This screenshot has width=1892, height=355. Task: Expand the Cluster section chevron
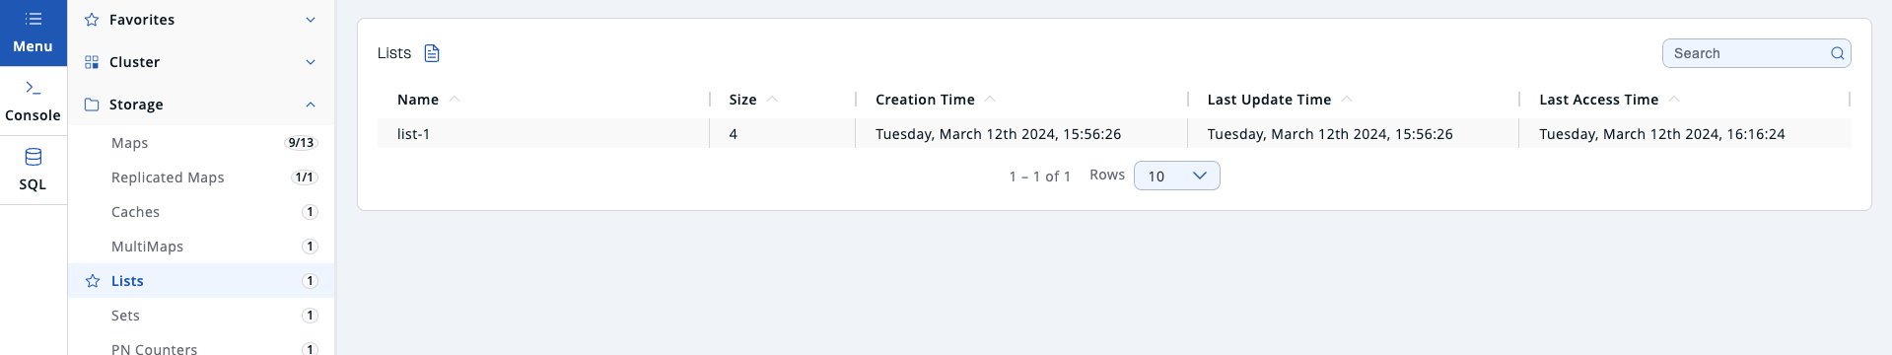(x=311, y=62)
